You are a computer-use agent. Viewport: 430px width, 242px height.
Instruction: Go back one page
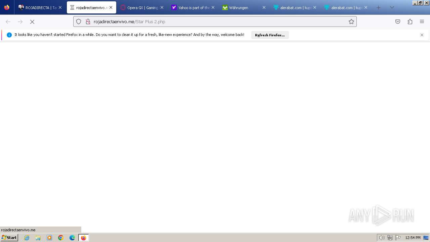[x=8, y=22]
